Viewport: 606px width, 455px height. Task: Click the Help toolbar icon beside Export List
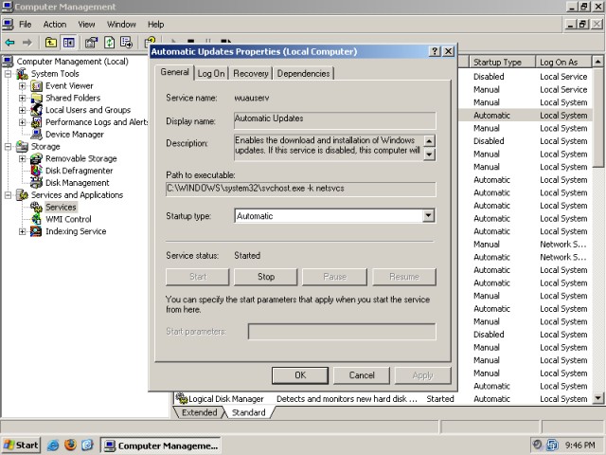[x=150, y=41]
